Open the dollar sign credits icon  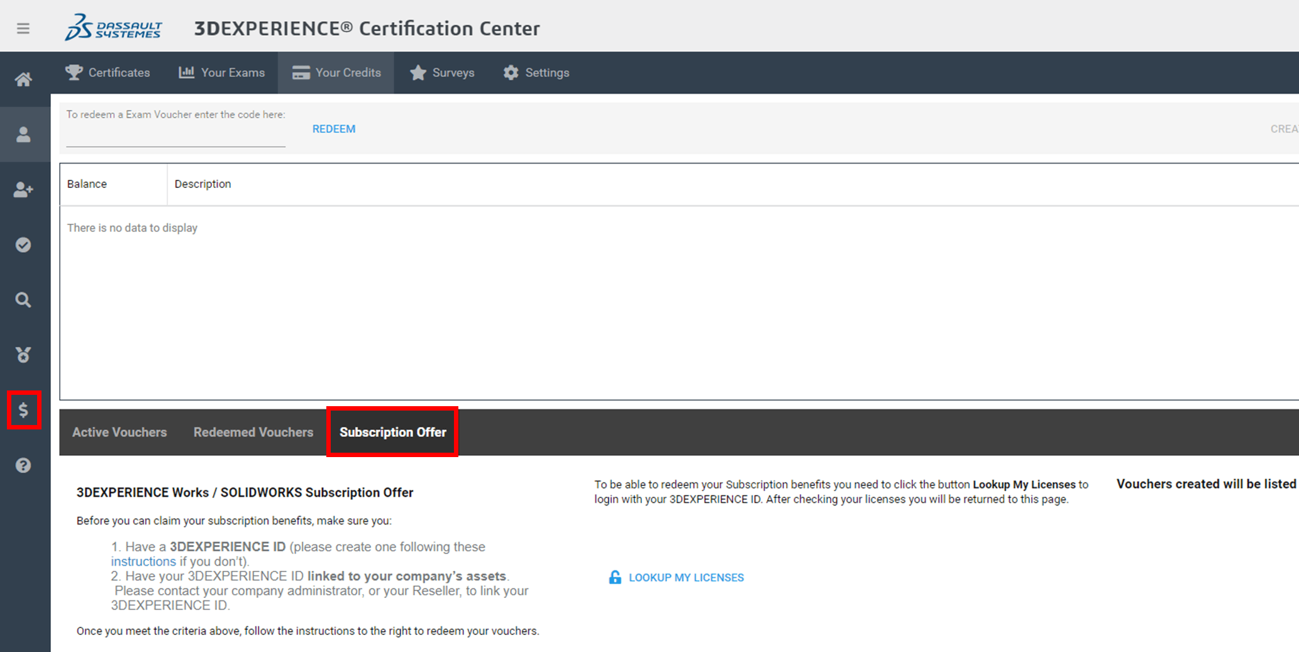pos(24,410)
